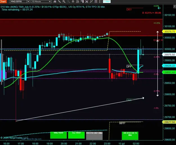Click the 30076,75 yellow price marker
Image resolution: width=176 pixels, height=145 pixels.
click(x=169, y=32)
